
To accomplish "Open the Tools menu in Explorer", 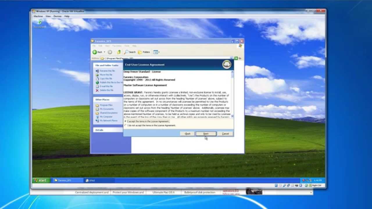I will [x=127, y=46].
